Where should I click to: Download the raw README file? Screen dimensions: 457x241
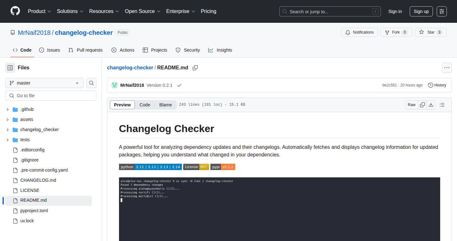tap(431, 105)
